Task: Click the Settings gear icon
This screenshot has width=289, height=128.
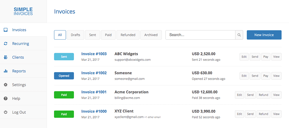Action: click(6, 85)
